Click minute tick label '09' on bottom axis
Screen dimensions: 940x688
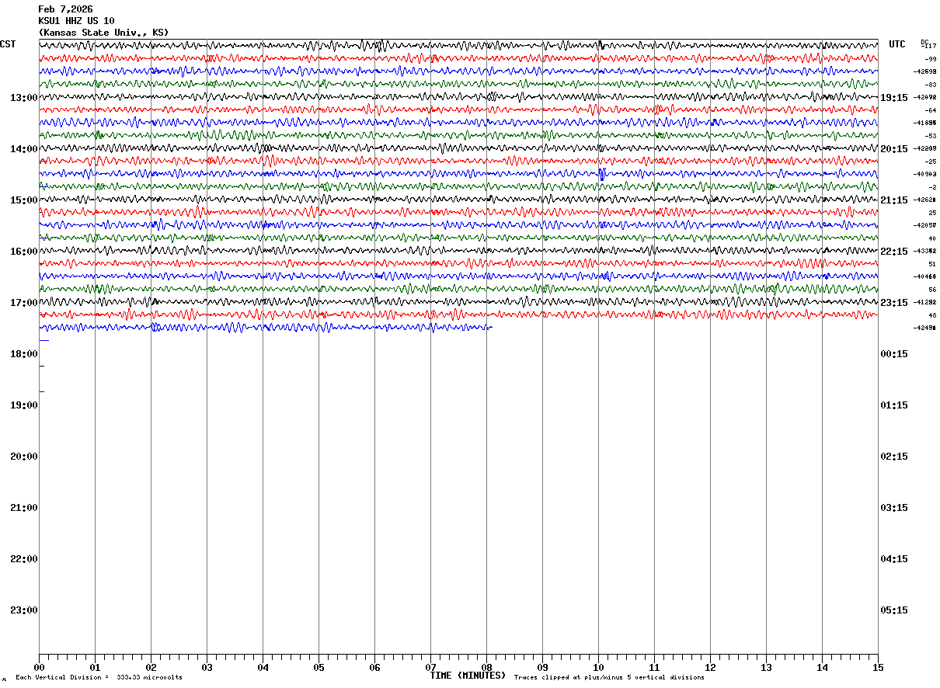542,668
